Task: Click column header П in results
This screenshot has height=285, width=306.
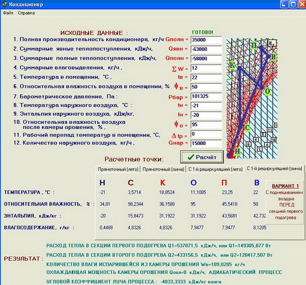Action: tap(224, 182)
